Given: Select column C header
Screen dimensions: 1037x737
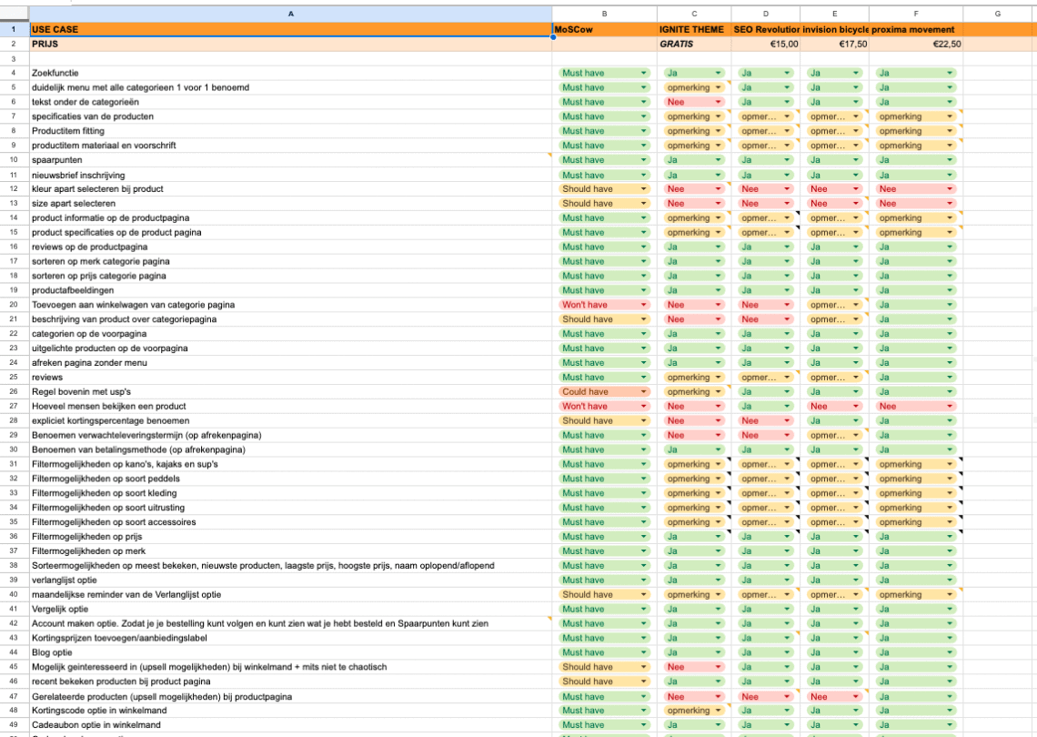Looking at the screenshot, I should click(x=694, y=14).
